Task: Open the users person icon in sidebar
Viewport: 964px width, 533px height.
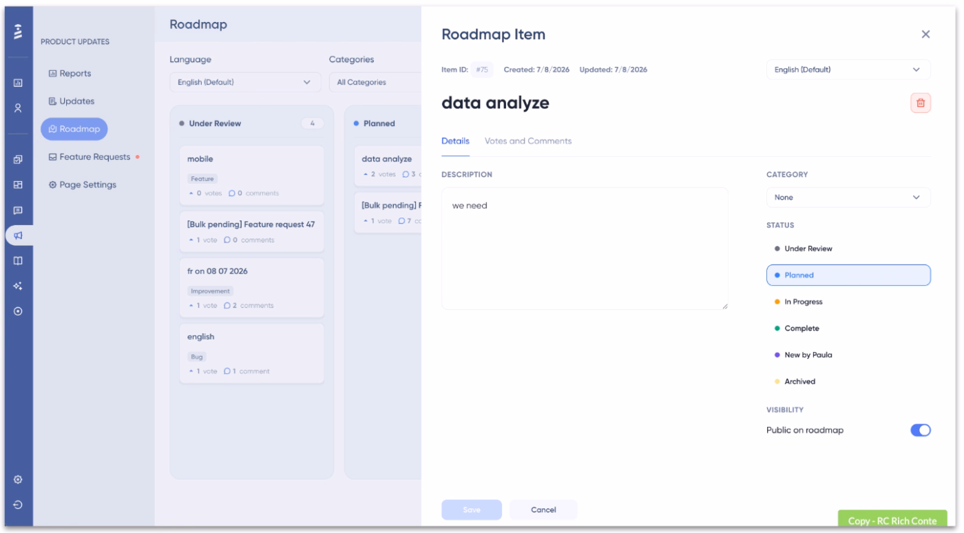Action: point(19,107)
